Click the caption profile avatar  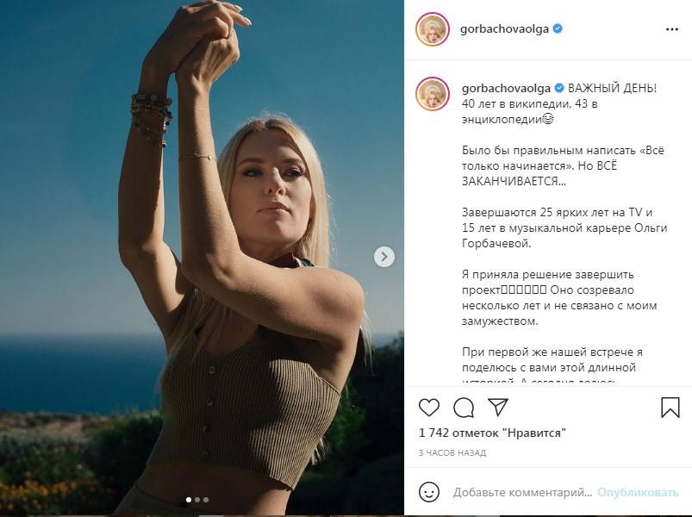click(x=432, y=93)
